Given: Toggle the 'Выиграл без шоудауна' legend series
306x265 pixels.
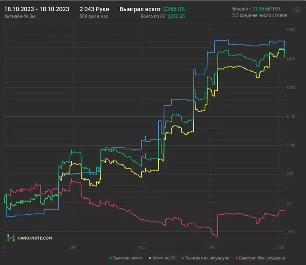Looking at the screenshot, I should [260, 258].
